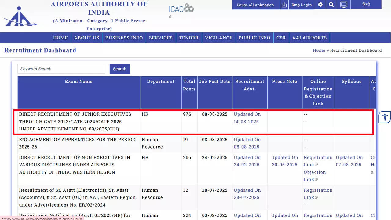Open recruitment advt updated on 24-02-2025
Viewport: 391px width, 220px height.
point(247,161)
